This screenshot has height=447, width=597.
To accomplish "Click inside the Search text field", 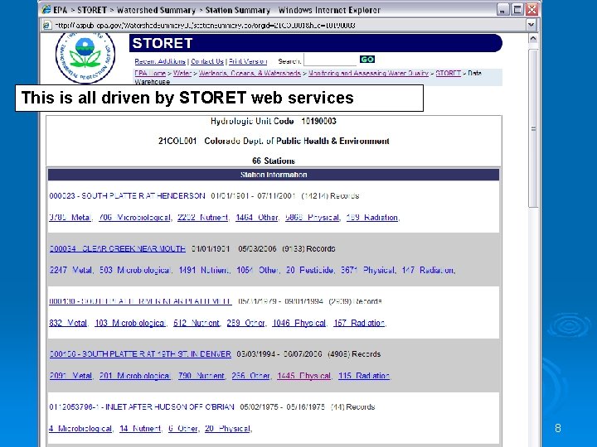I will (x=330, y=60).
